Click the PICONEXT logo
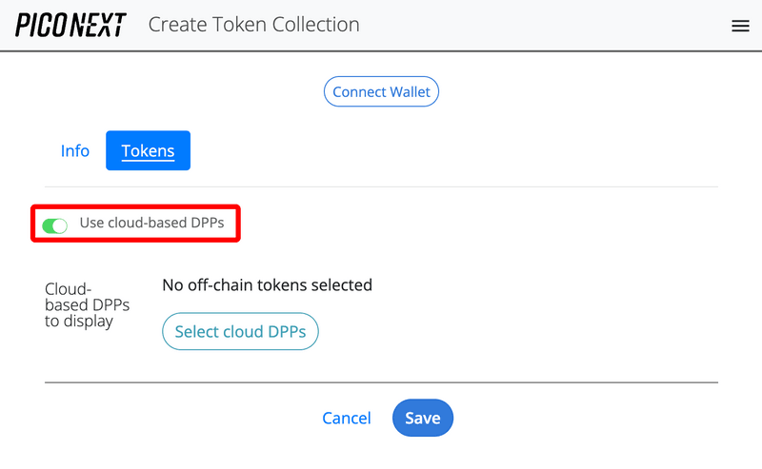The width and height of the screenshot is (762, 469). pyautogui.click(x=70, y=25)
